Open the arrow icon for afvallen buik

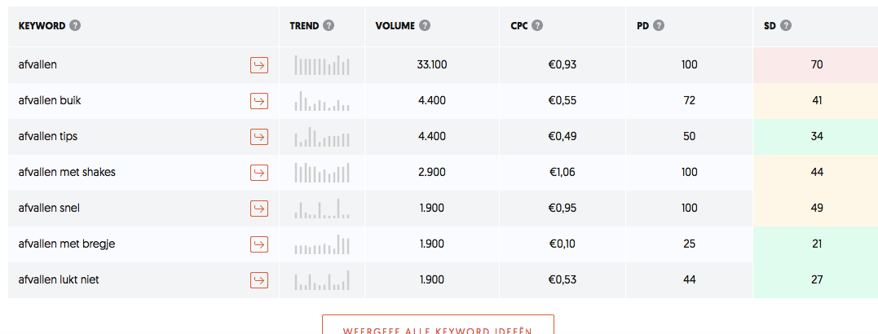coord(258,101)
